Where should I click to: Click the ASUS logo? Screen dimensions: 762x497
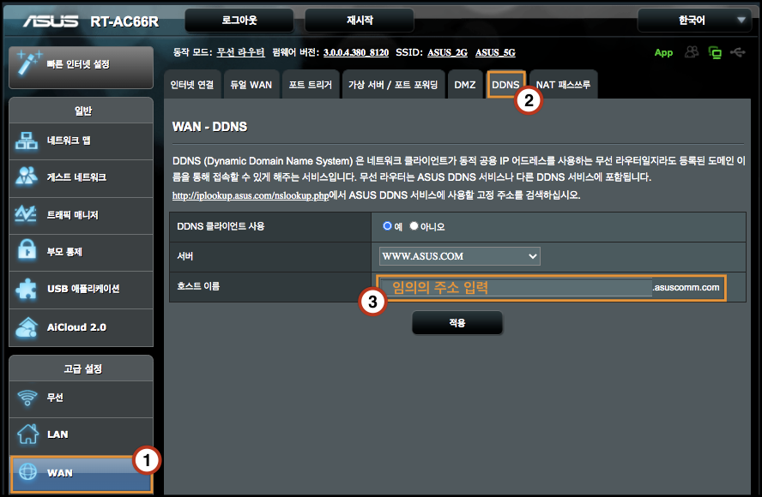click(51, 21)
